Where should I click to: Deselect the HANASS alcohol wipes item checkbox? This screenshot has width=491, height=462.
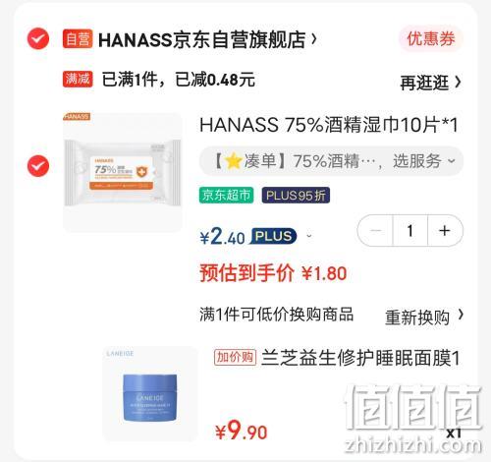(x=38, y=165)
